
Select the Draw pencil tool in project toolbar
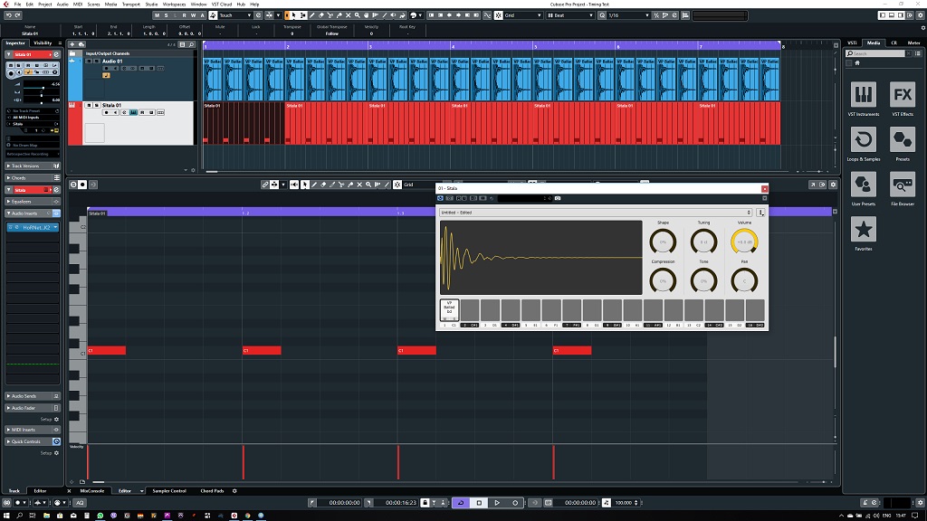pos(312,15)
